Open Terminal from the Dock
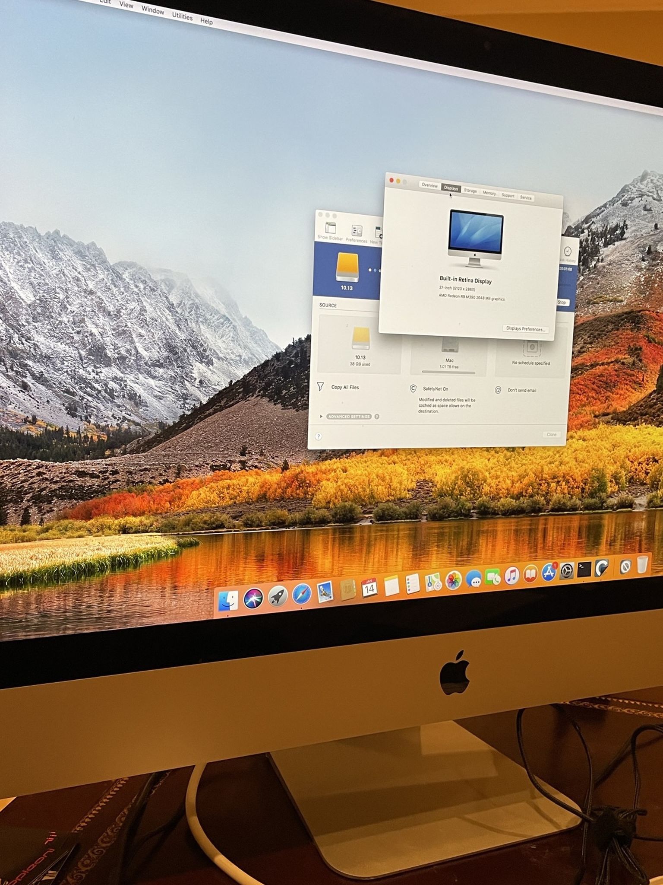Viewport: 663px width, 885px height. (x=584, y=569)
